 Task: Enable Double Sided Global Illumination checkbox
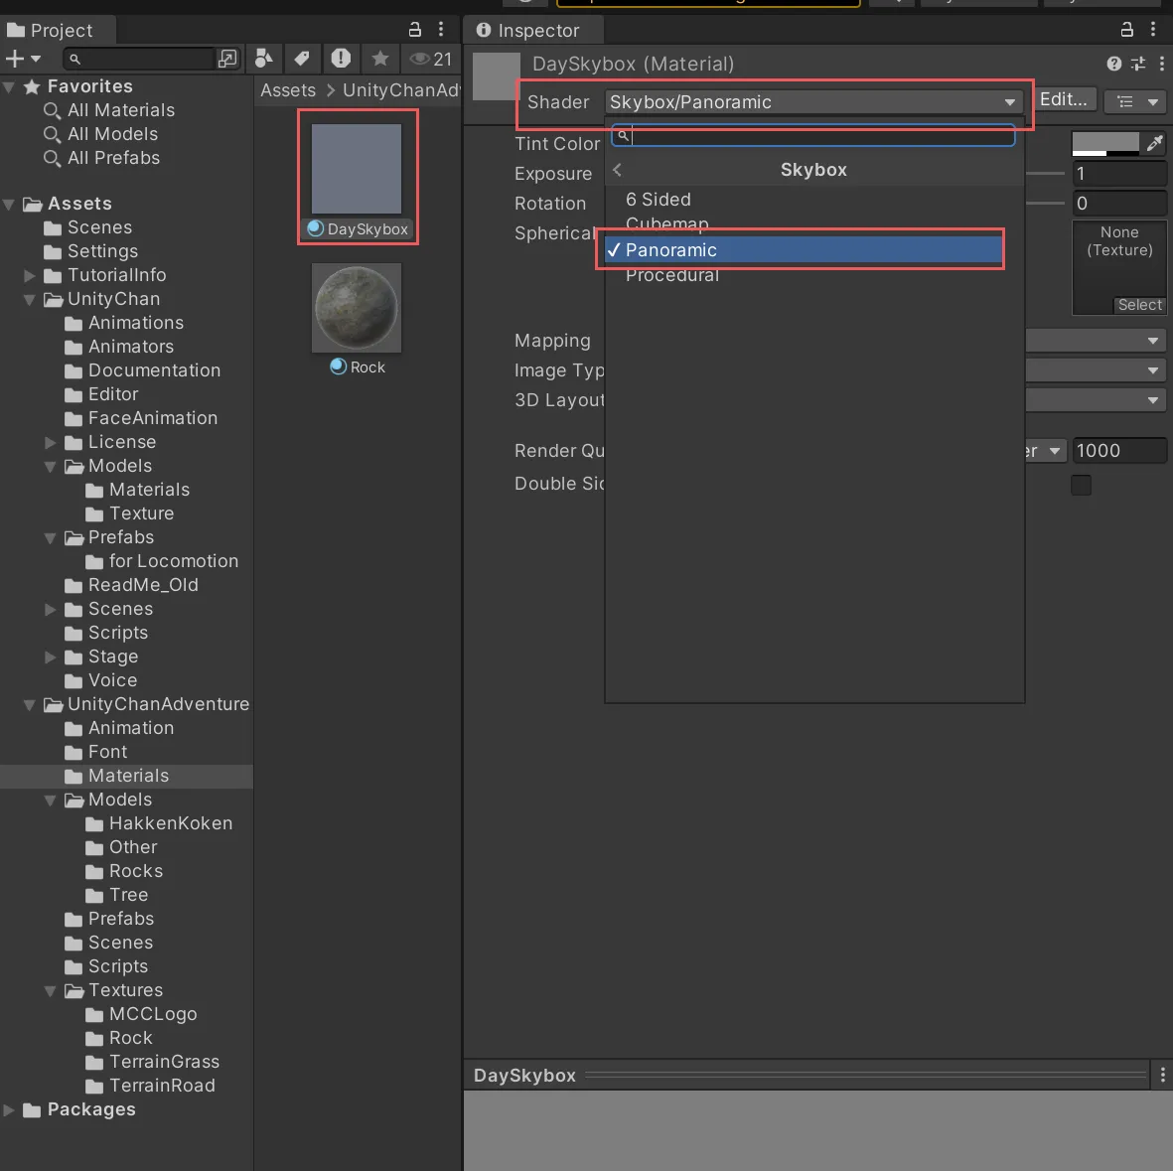tap(1081, 485)
